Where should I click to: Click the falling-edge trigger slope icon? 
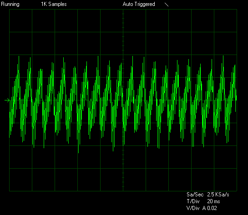tap(167, 5)
